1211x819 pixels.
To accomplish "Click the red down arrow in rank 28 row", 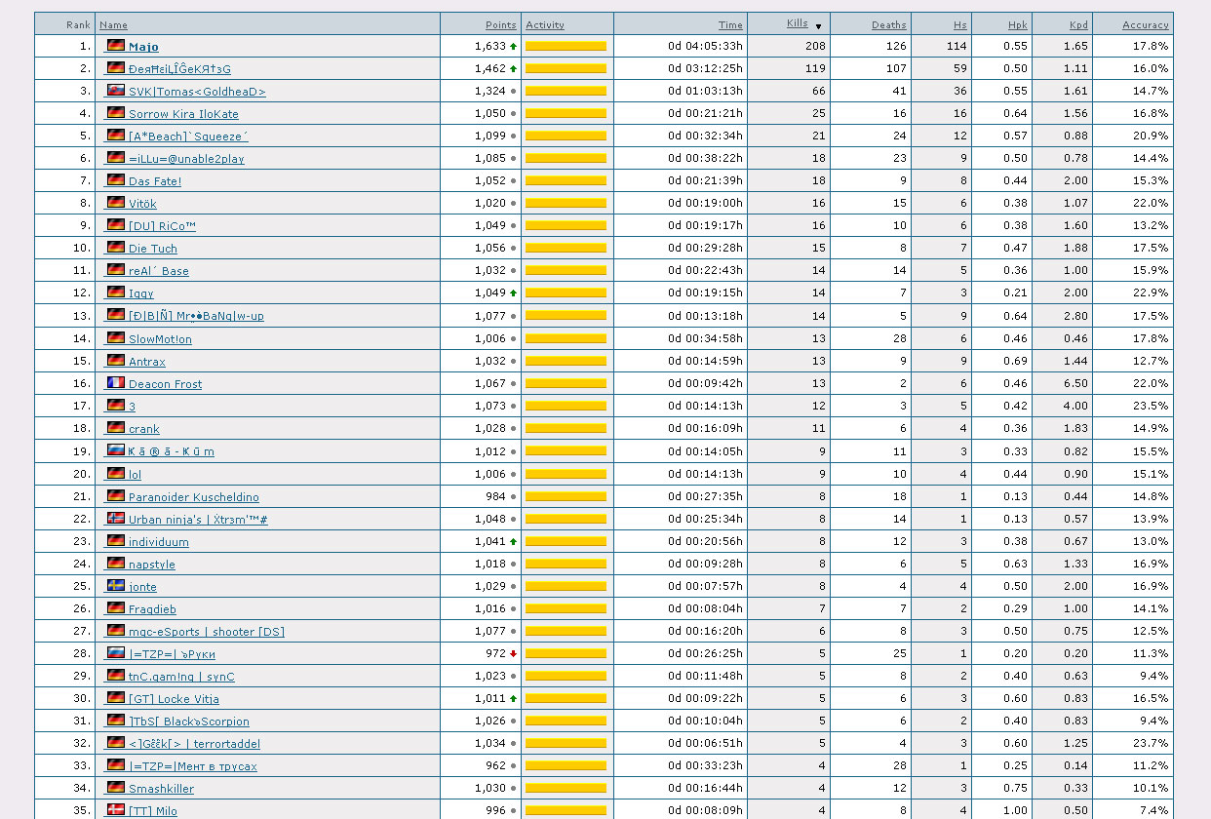I will (513, 653).
